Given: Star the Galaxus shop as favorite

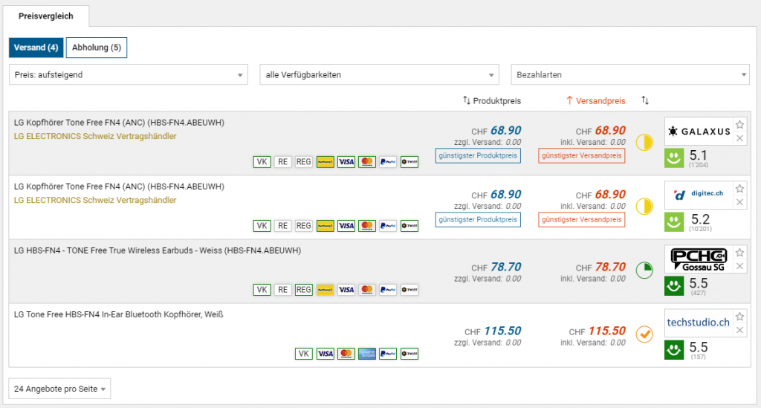Looking at the screenshot, I should (x=739, y=124).
